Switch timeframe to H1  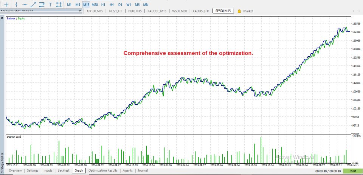coord(103,5)
